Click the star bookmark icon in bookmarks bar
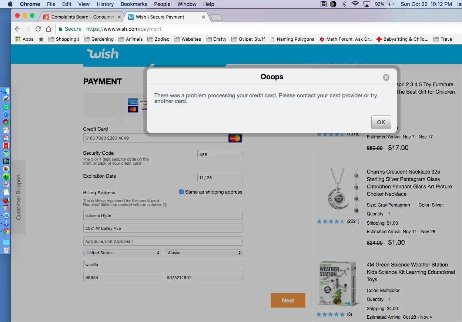Viewport: 462px width, 322px height. 41,39
